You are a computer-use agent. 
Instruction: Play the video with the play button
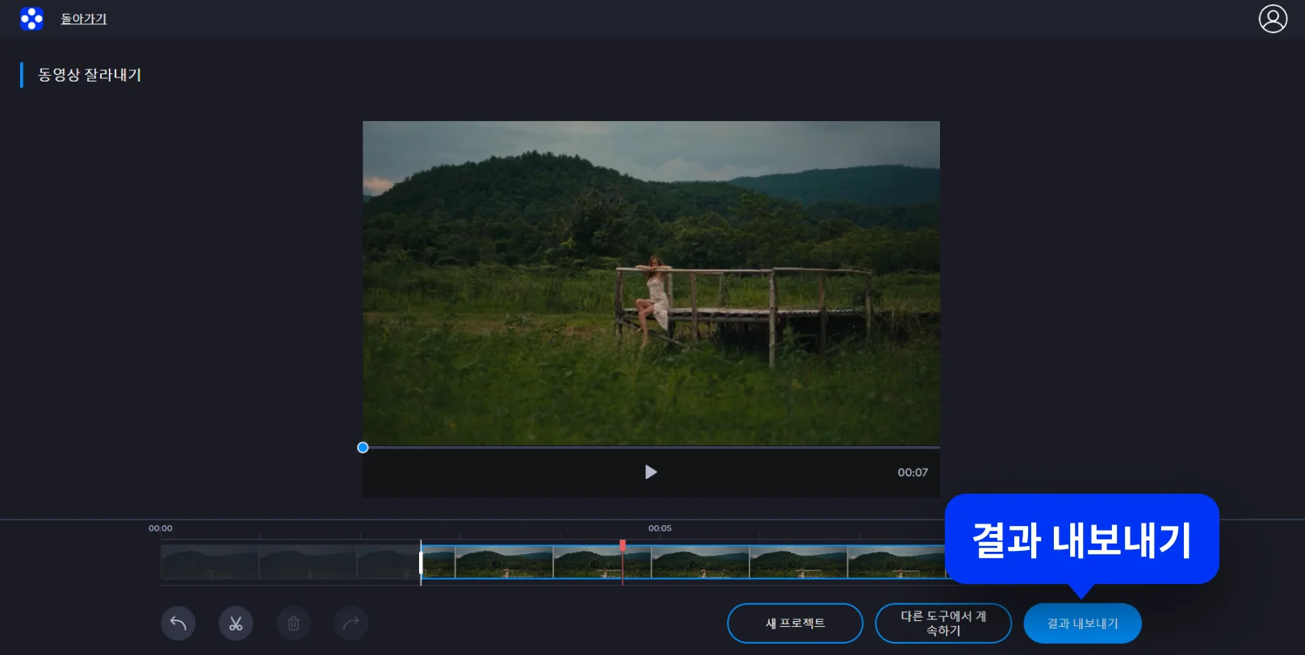tap(651, 472)
